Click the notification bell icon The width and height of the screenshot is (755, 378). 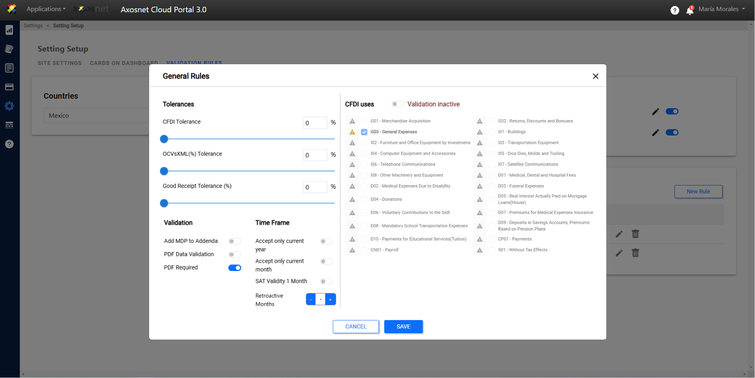pyautogui.click(x=690, y=11)
